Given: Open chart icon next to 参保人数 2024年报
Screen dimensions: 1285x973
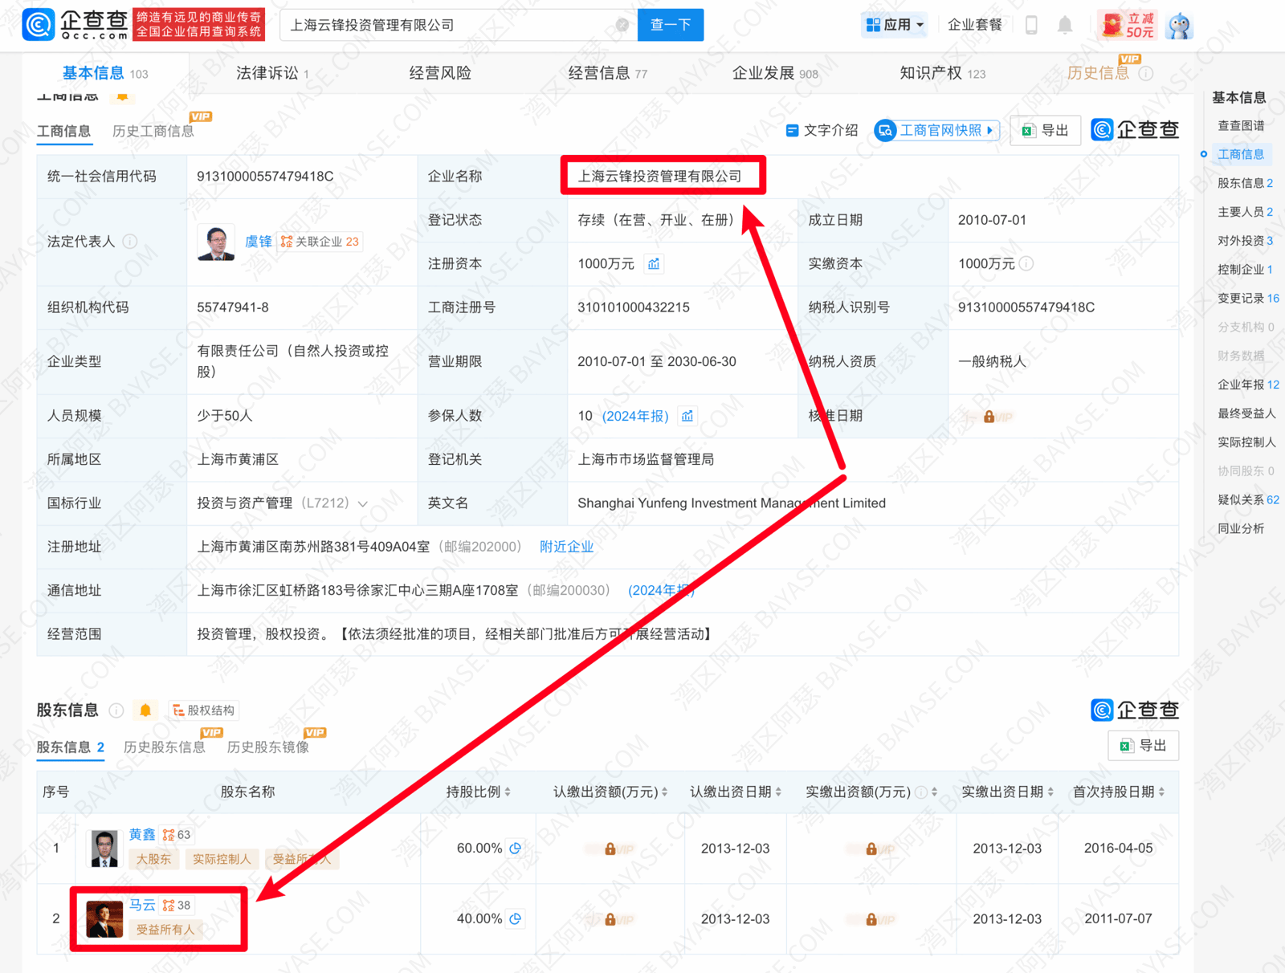Looking at the screenshot, I should (x=687, y=416).
